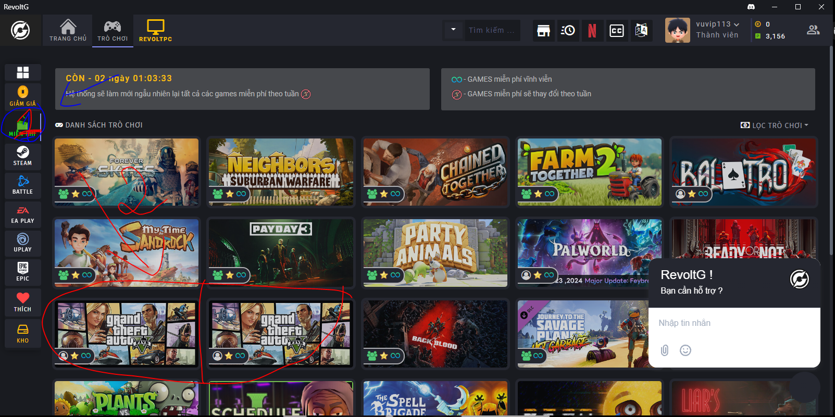The width and height of the screenshot is (835, 417).
Task: Click the RevoltG chat header logo
Action: click(799, 280)
